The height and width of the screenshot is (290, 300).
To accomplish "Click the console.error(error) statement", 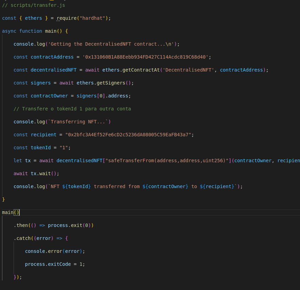I will point(55,251).
